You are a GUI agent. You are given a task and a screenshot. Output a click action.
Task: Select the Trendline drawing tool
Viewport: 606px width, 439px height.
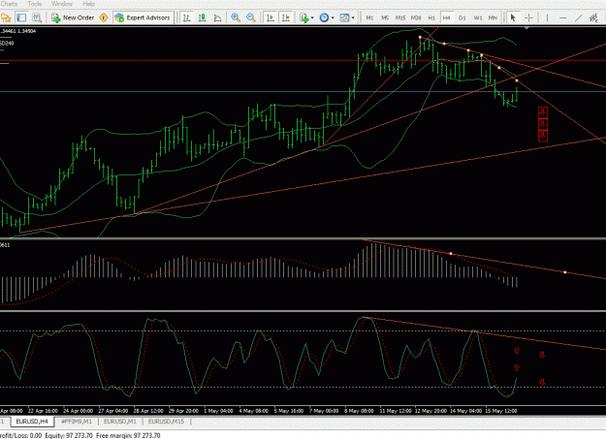point(579,17)
